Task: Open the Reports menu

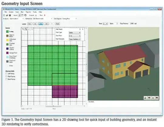Action: (x=28, y=12)
